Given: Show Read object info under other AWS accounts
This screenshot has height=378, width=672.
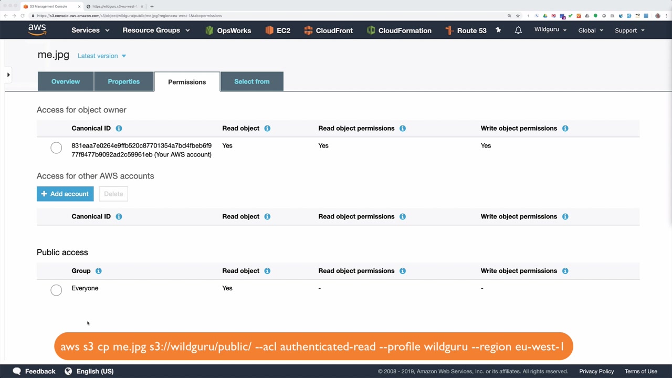Looking at the screenshot, I should (x=267, y=216).
